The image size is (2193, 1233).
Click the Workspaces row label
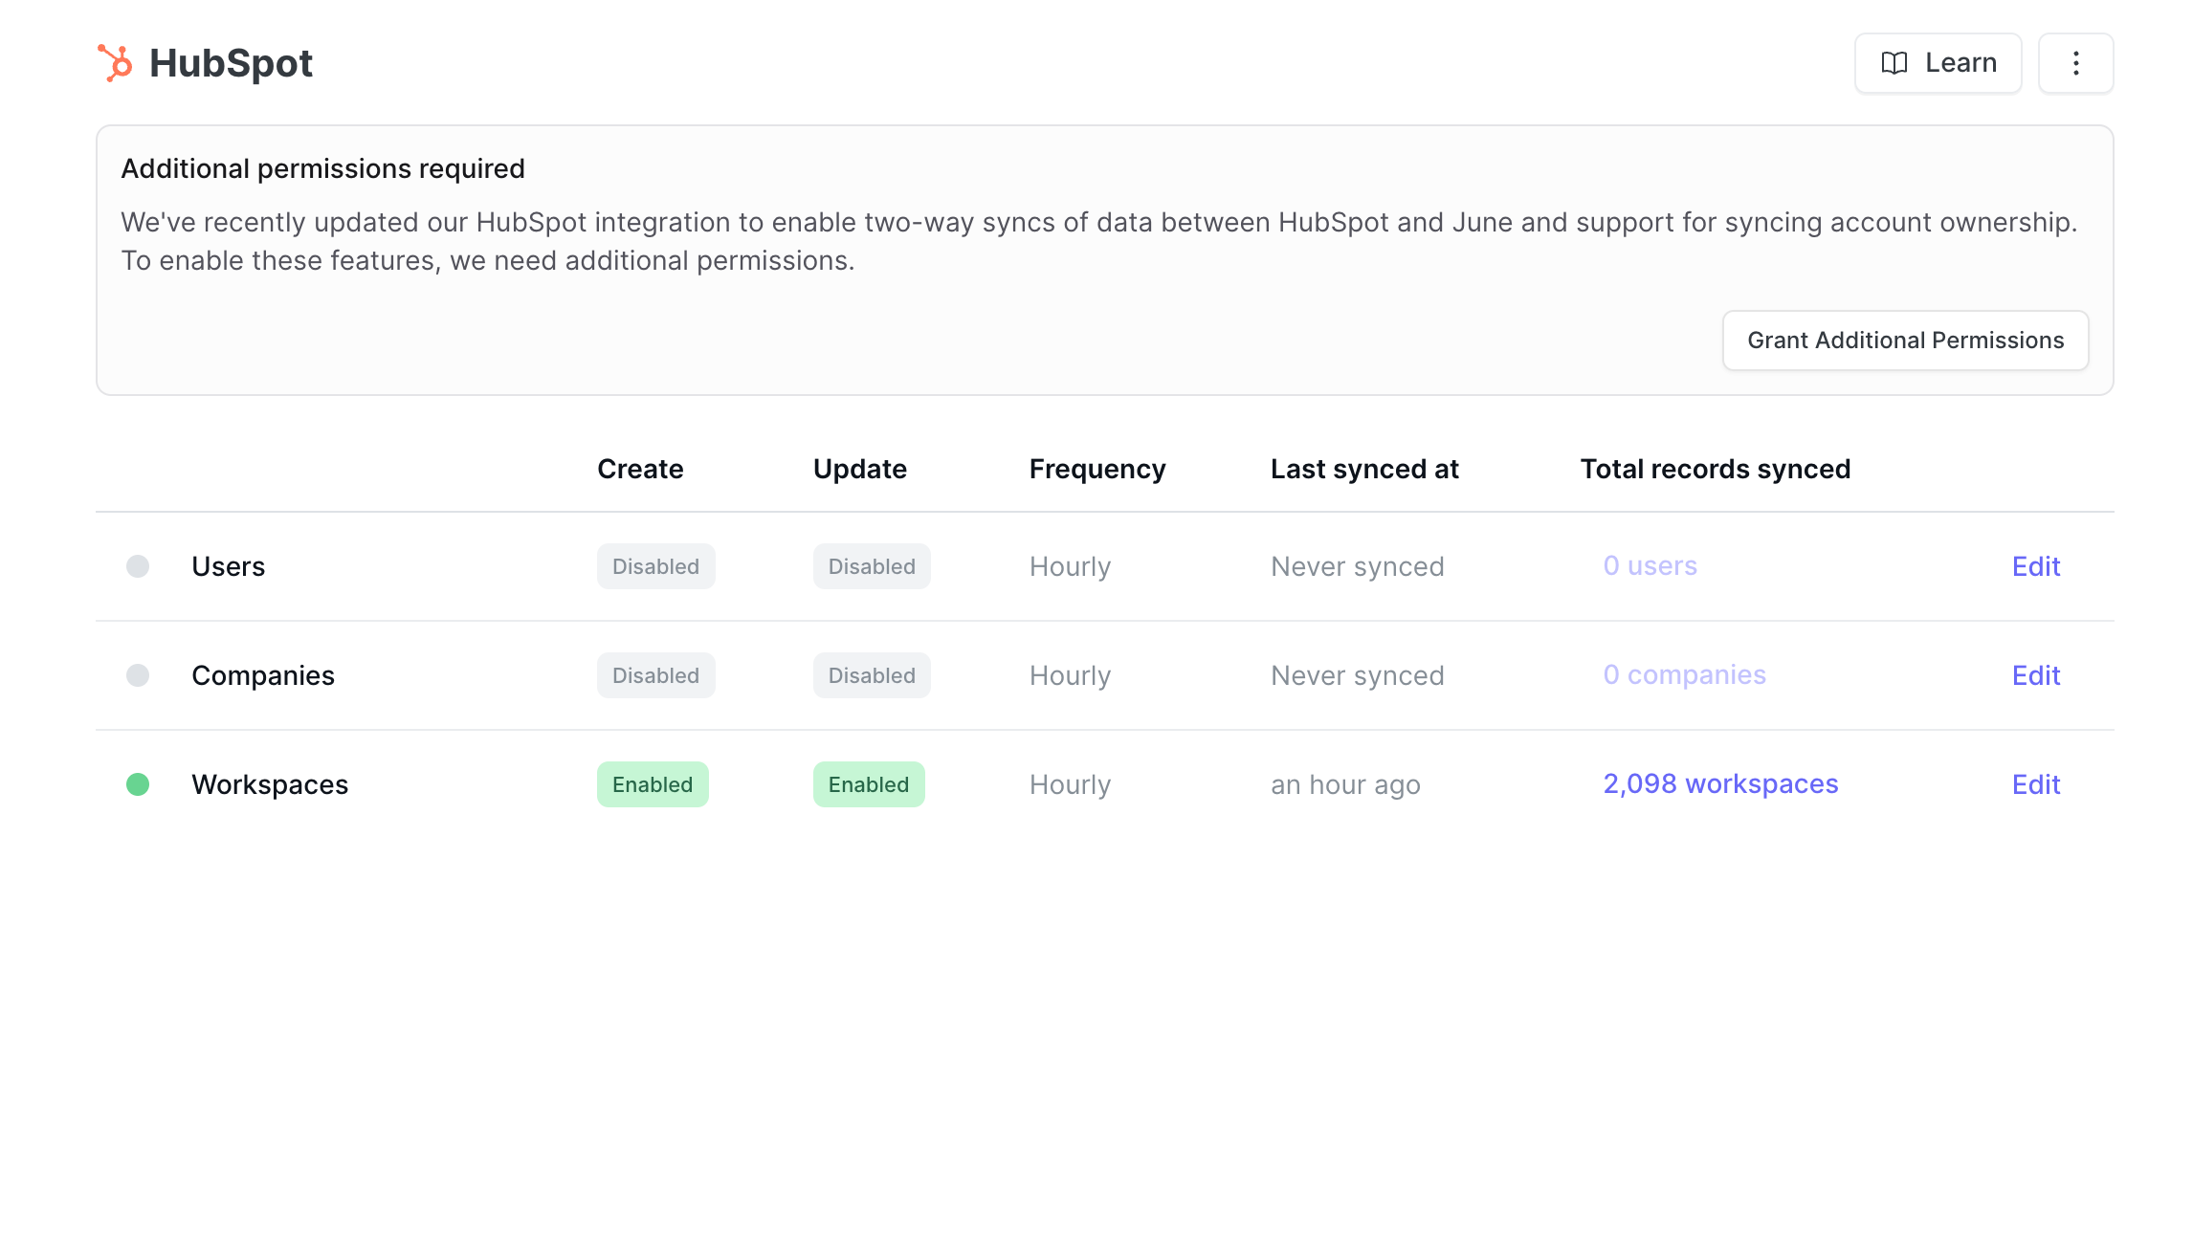click(x=270, y=784)
